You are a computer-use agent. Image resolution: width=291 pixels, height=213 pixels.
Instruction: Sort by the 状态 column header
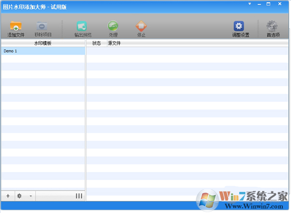(96, 43)
